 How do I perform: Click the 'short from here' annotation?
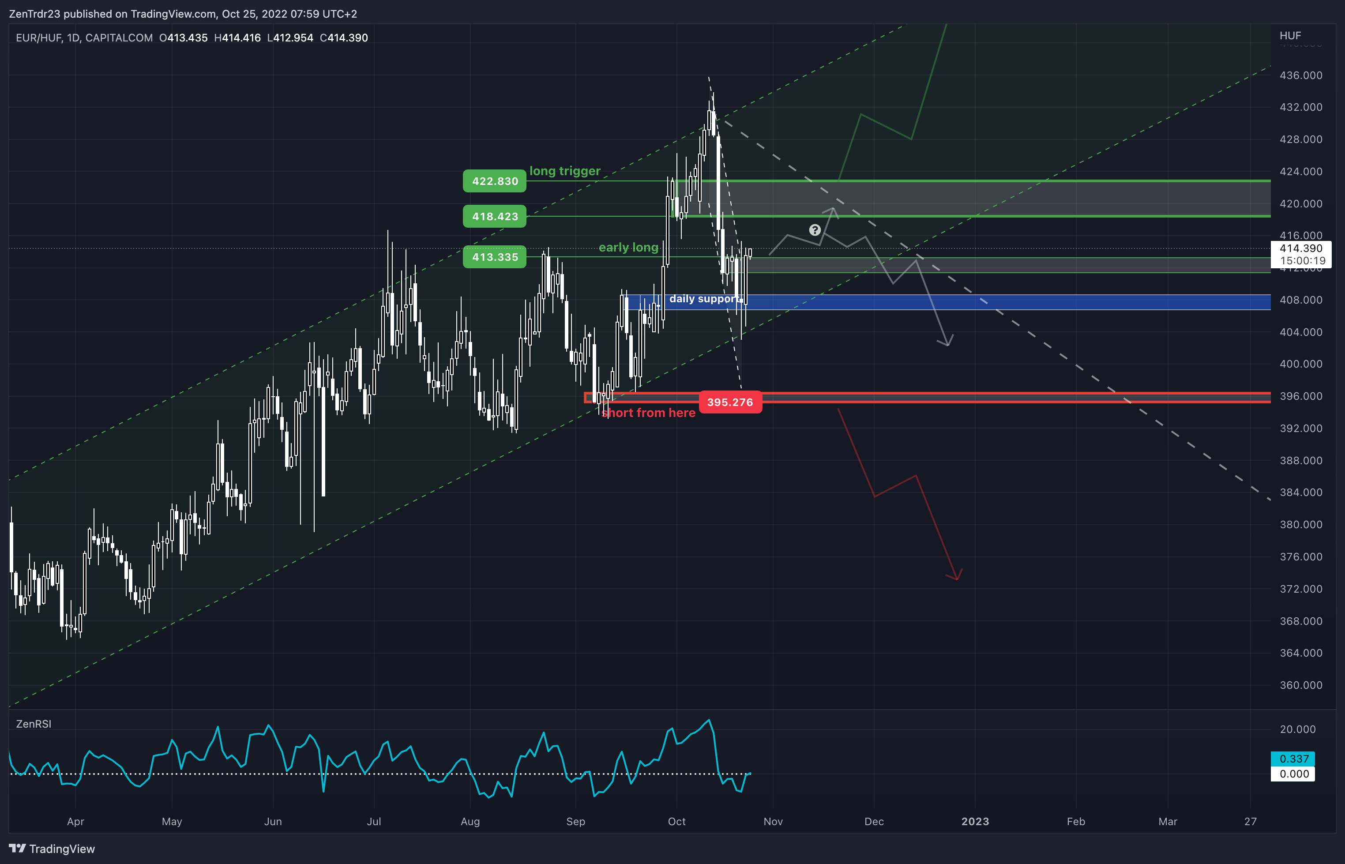pyautogui.click(x=648, y=413)
